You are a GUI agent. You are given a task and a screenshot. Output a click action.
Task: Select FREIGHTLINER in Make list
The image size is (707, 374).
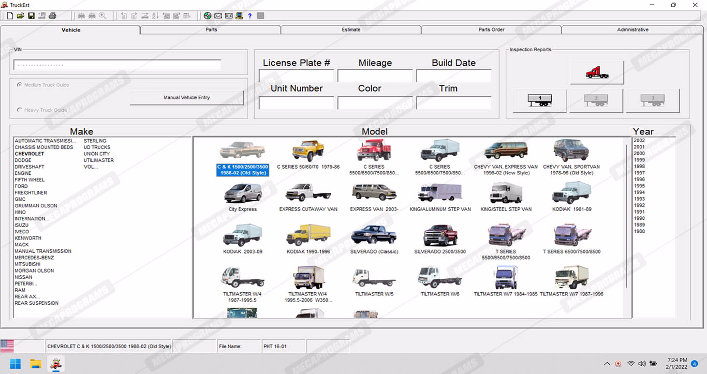point(31,192)
